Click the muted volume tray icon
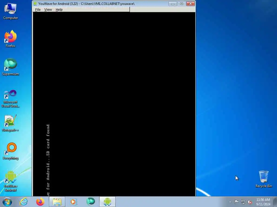277x207 pixels. click(250, 202)
